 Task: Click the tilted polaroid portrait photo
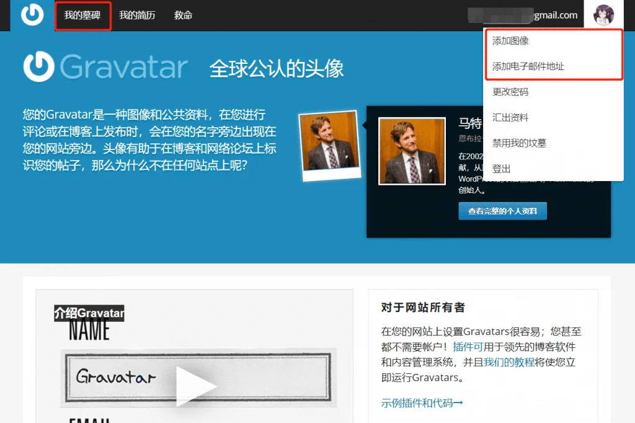coord(330,146)
